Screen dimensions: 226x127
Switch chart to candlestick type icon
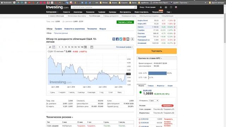(50, 47)
